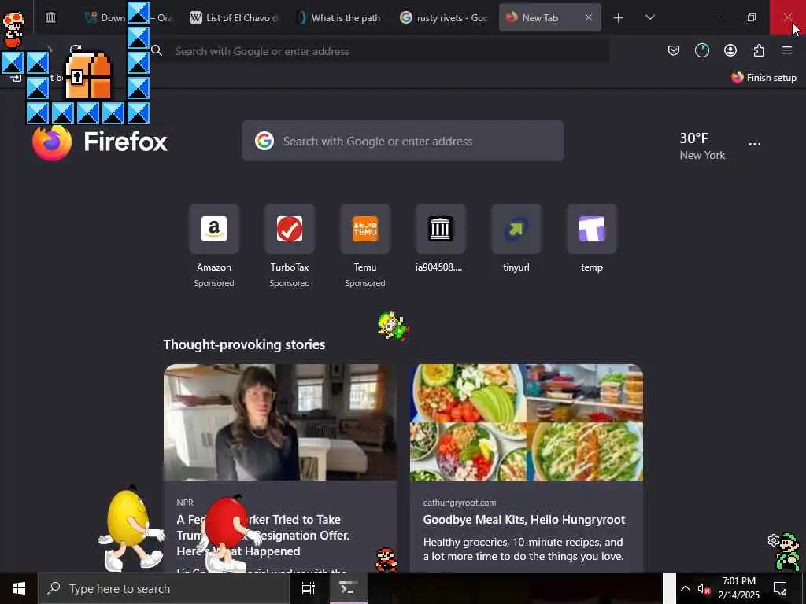Screen dimensions: 806x604
Task: Click the magnifier icon in address bar
Action: coord(157,50)
